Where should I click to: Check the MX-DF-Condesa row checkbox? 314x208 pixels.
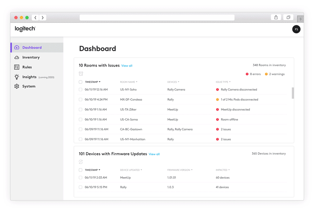click(x=80, y=99)
